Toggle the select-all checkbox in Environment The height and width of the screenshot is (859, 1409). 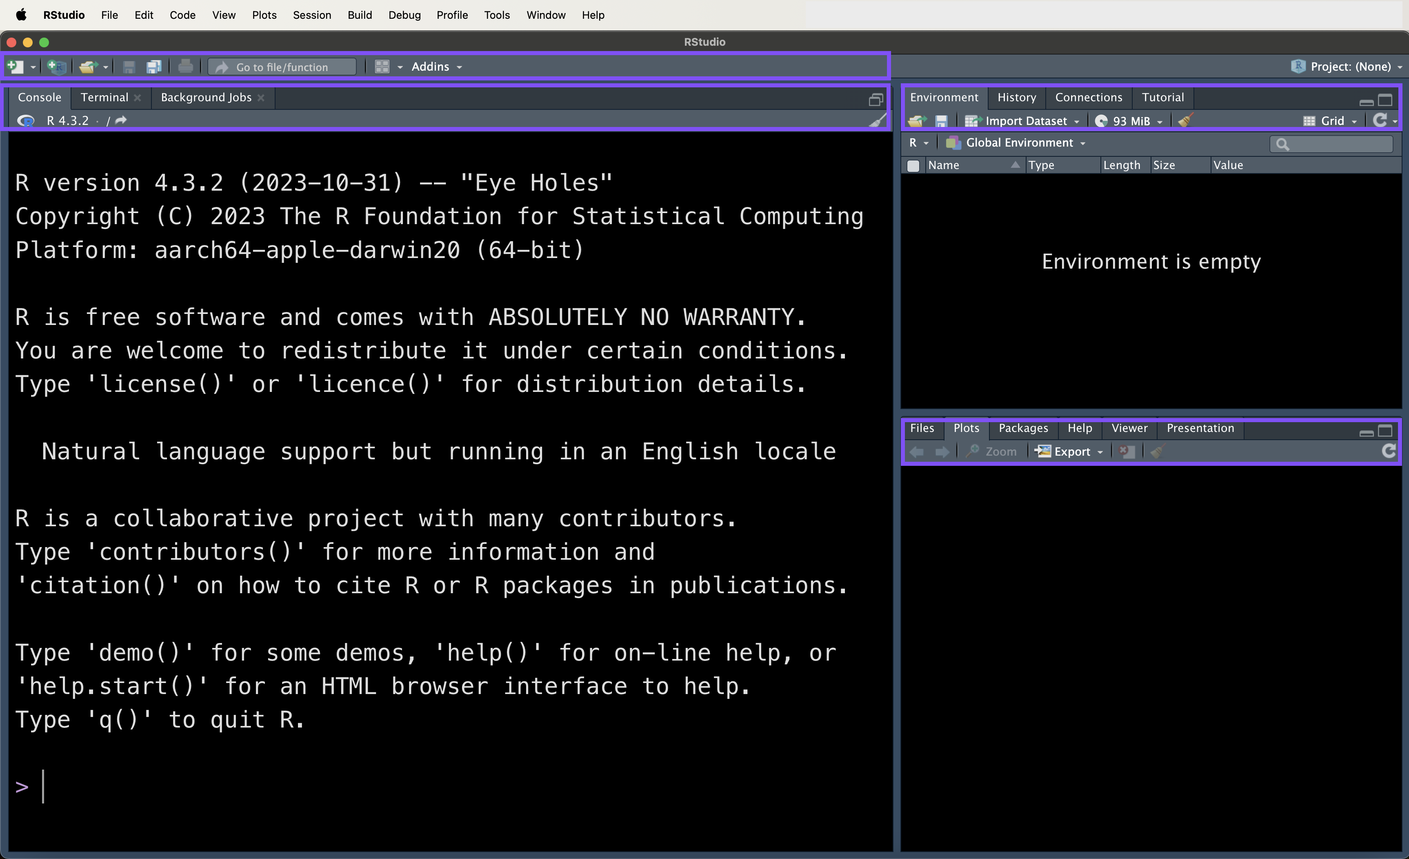point(913,166)
